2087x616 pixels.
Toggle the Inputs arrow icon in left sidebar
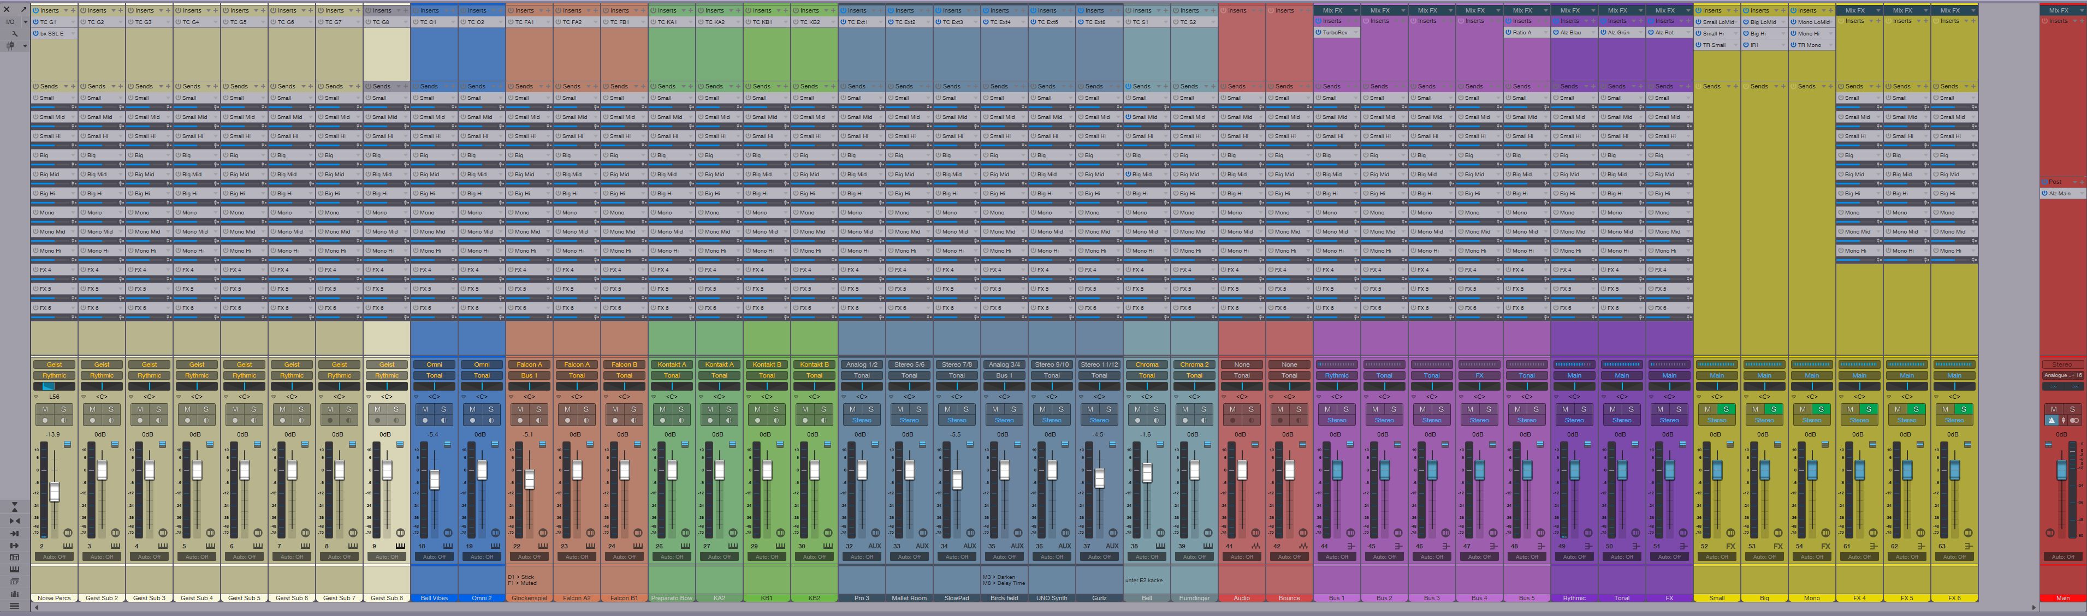click(x=15, y=534)
